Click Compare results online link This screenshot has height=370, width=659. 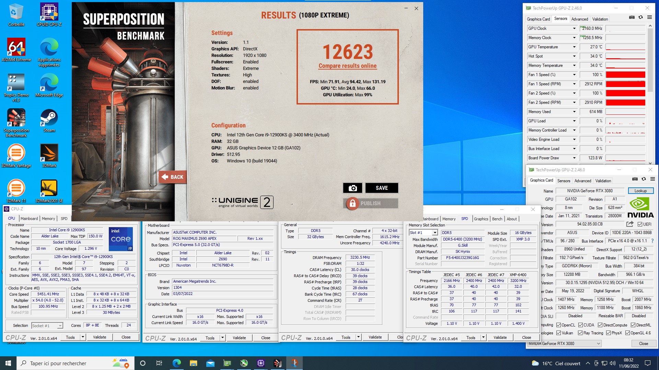coord(347,66)
